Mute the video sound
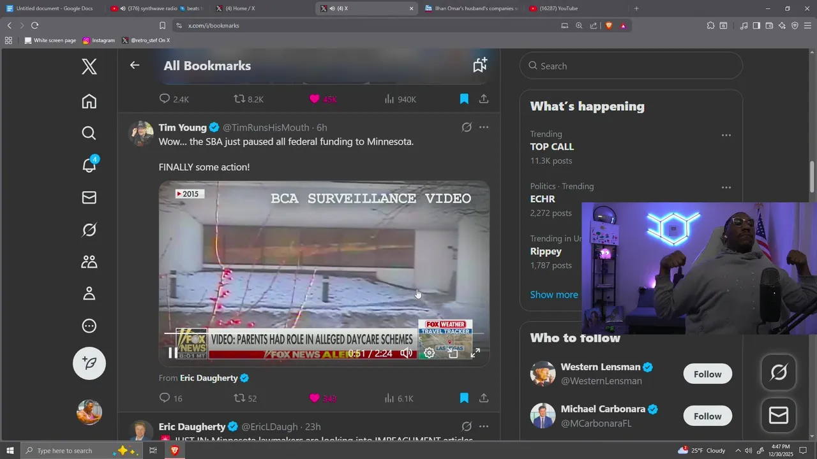Screen dimensions: 817x459 (x=406, y=353)
